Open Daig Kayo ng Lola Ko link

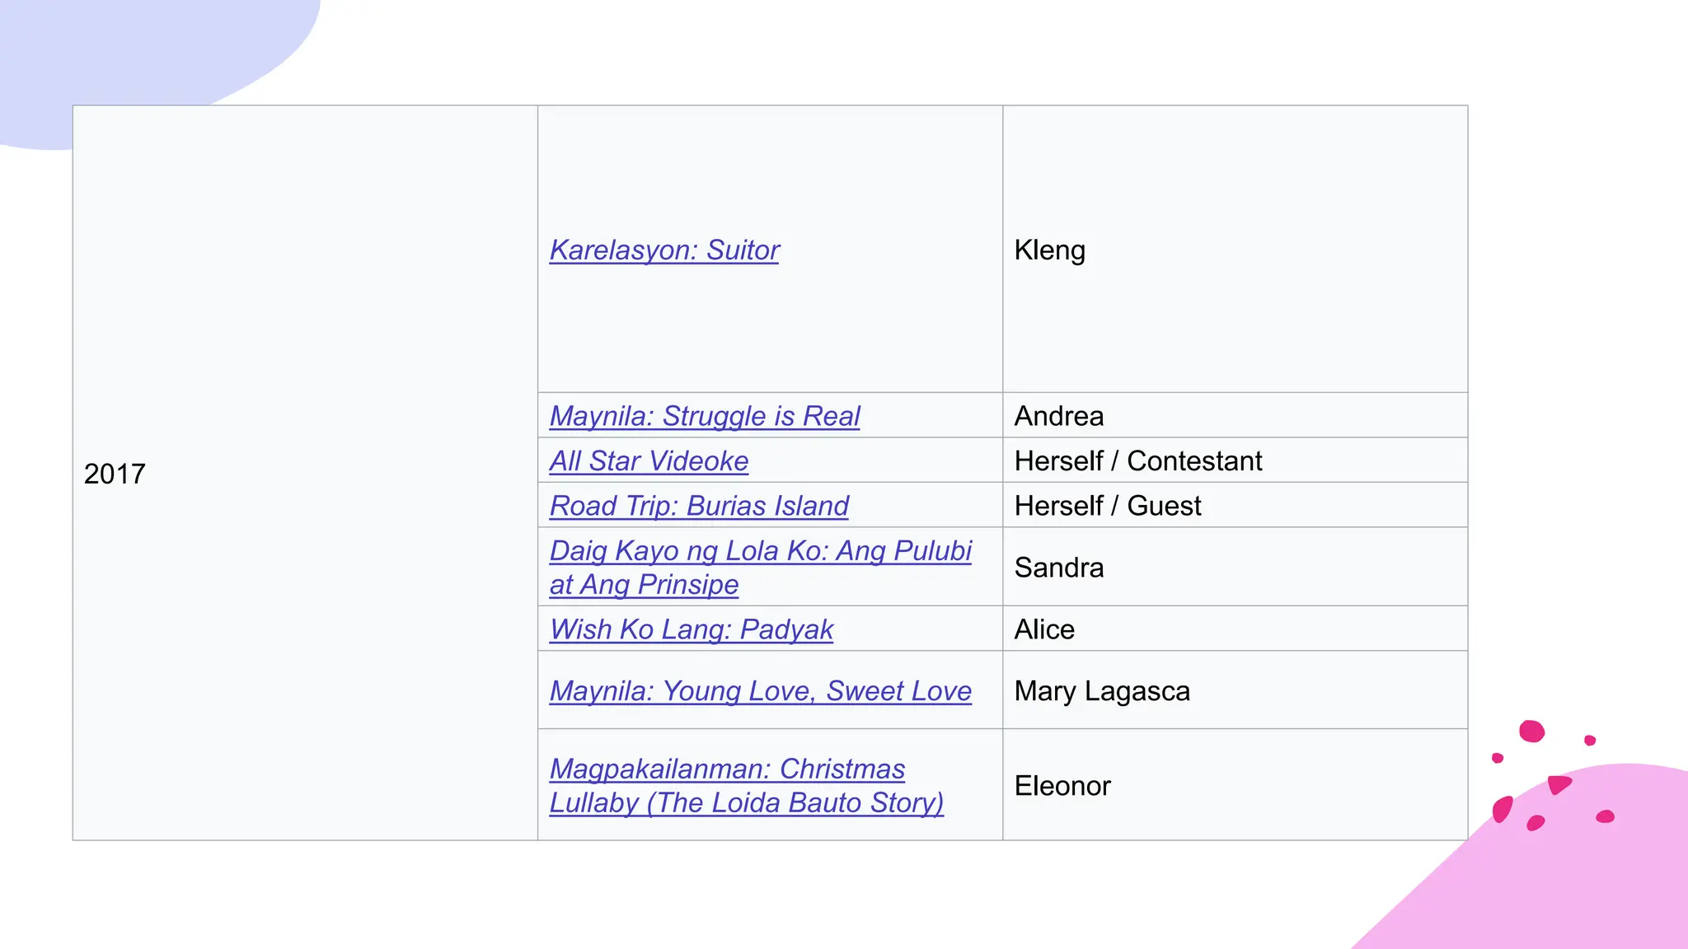pyautogui.click(x=761, y=568)
